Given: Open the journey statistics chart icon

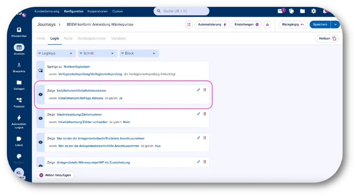Looking at the screenshot, I should point(267,24).
